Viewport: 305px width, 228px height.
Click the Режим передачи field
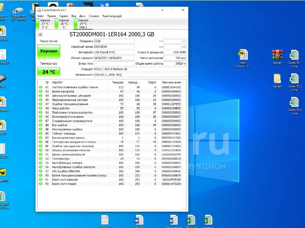click(114, 58)
